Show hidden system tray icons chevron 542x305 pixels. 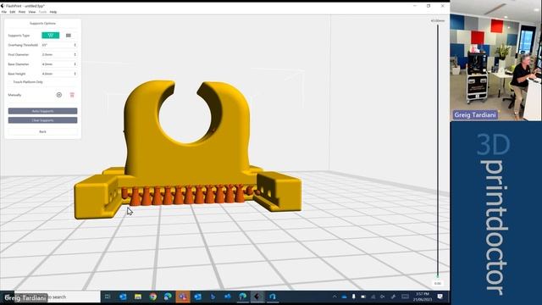[x=335, y=297]
